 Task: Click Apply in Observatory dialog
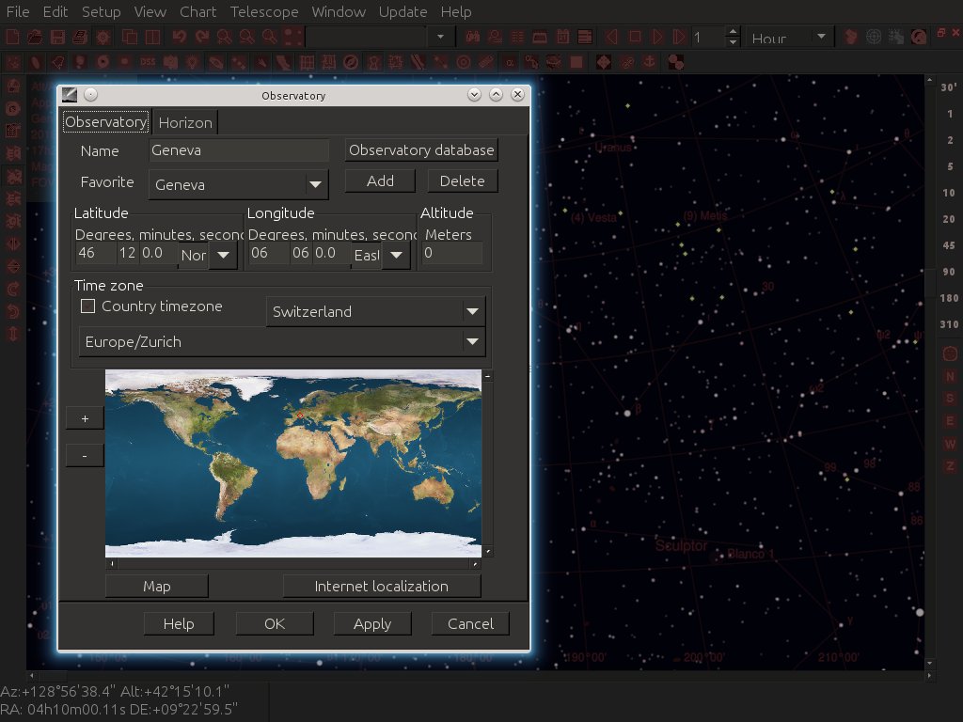coord(372,624)
